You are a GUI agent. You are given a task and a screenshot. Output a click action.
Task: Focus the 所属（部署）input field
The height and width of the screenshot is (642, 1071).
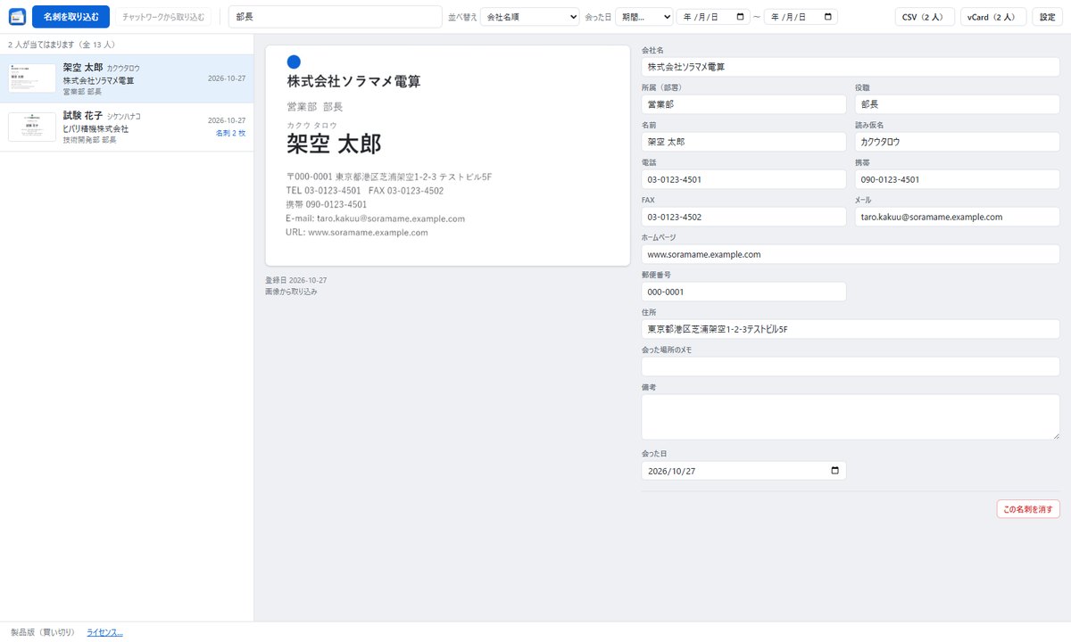tap(743, 104)
